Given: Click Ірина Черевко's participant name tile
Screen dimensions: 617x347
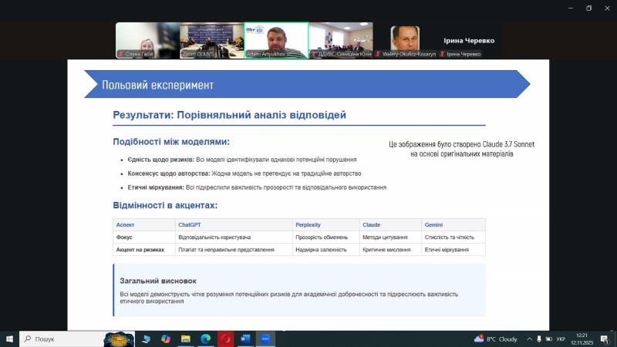Looking at the screenshot, I should [469, 40].
